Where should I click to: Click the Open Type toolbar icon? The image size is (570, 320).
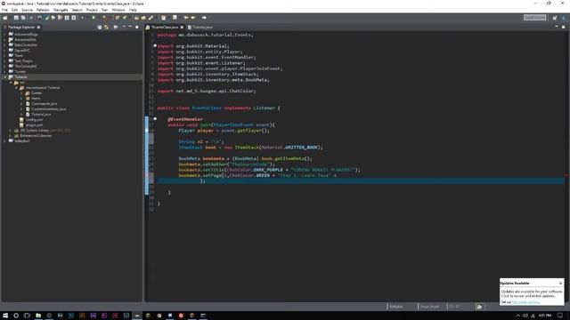click(136, 18)
